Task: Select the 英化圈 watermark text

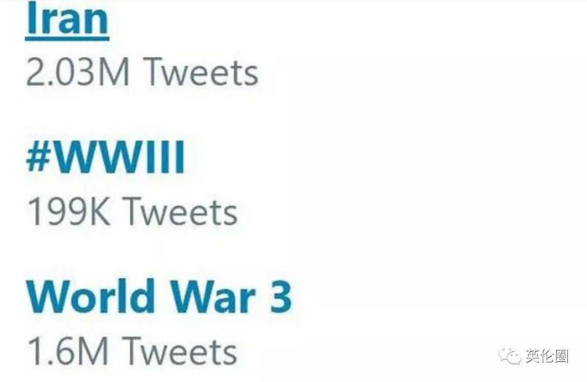Action: pyautogui.click(x=548, y=358)
